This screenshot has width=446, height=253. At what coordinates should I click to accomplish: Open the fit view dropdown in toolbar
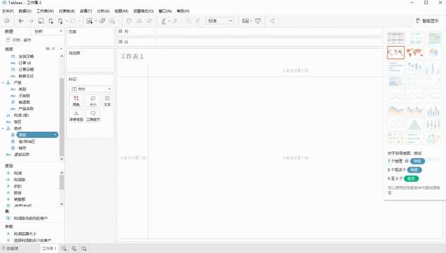220,21
